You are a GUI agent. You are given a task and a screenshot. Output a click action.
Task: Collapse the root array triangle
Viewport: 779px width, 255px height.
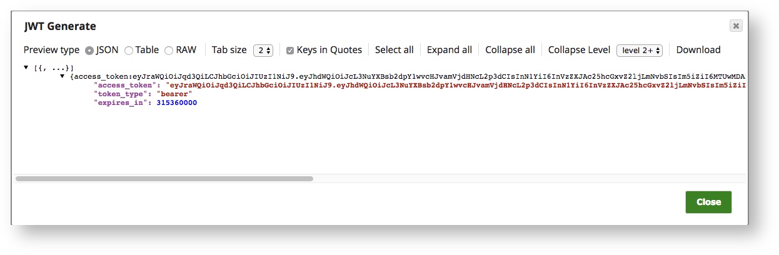pos(26,67)
